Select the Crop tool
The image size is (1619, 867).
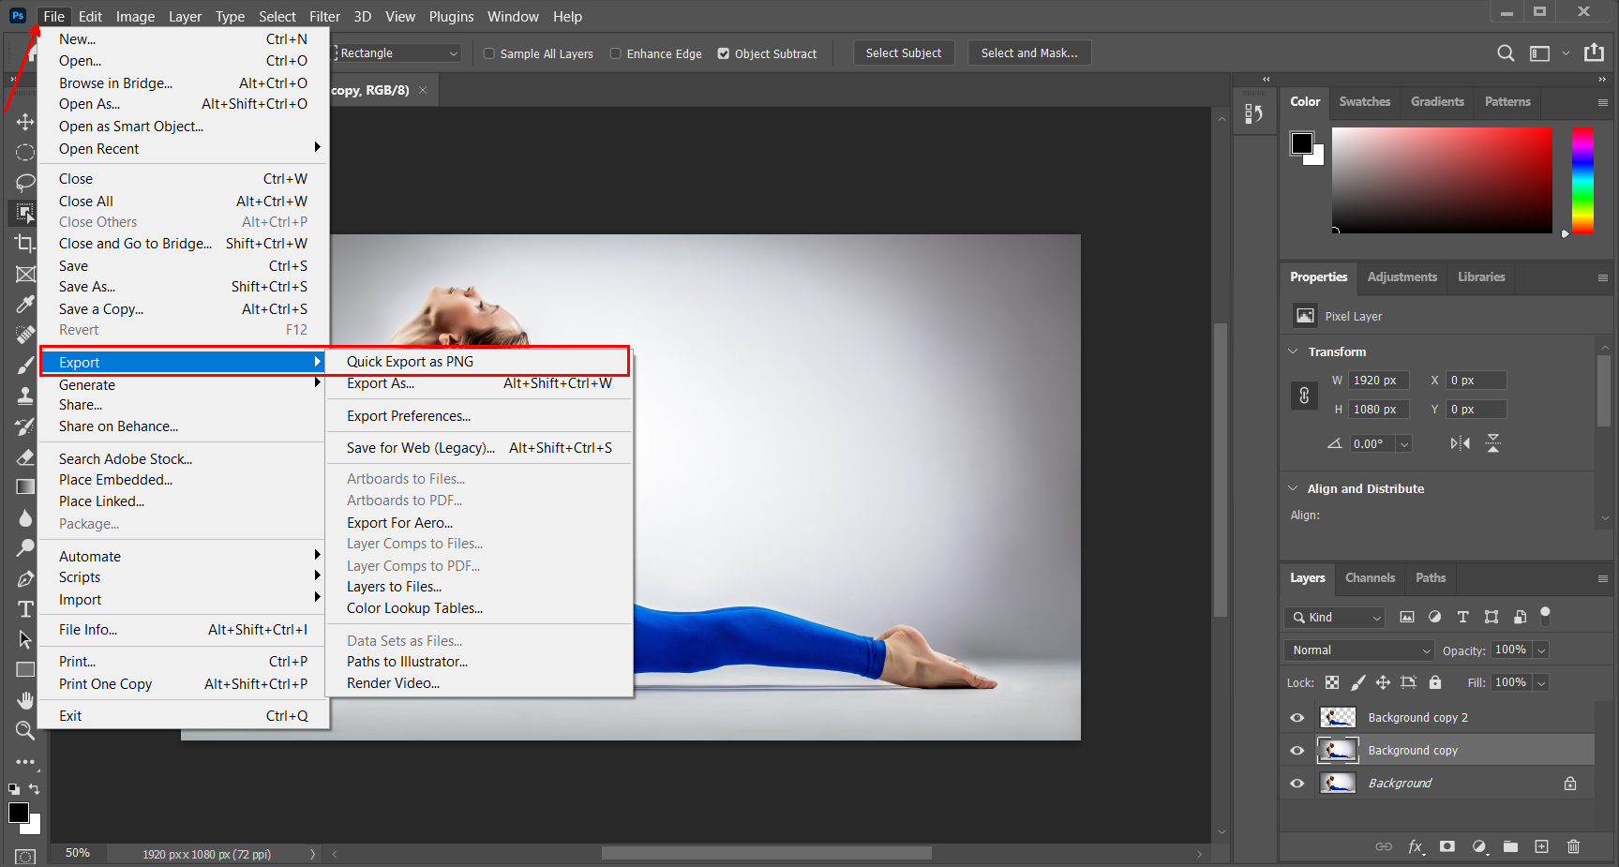[x=25, y=243]
